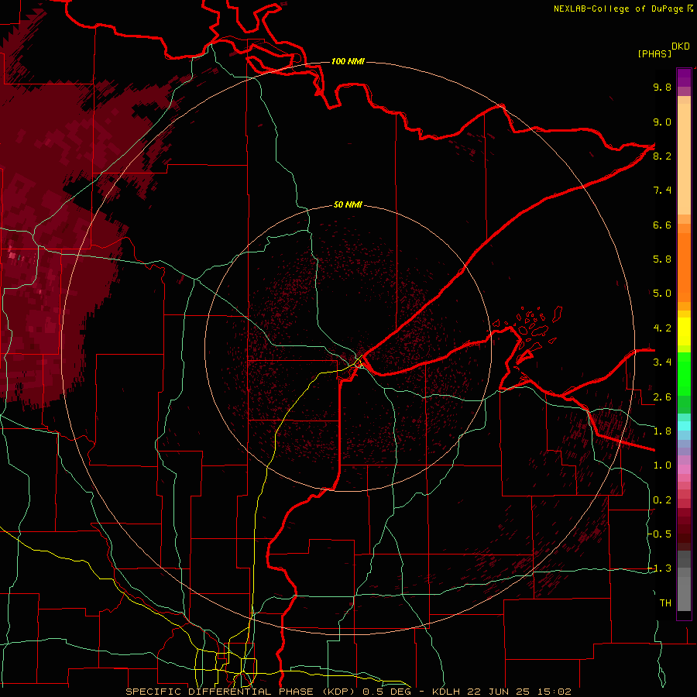
Task: Click the light peach segment of color bar
Action: pyautogui.click(x=684, y=160)
